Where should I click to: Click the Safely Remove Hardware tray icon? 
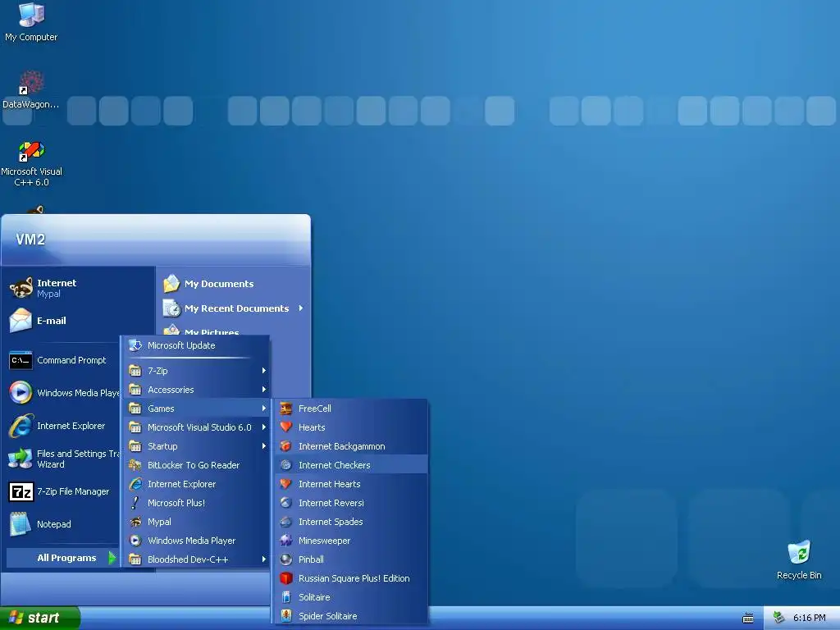tap(778, 618)
